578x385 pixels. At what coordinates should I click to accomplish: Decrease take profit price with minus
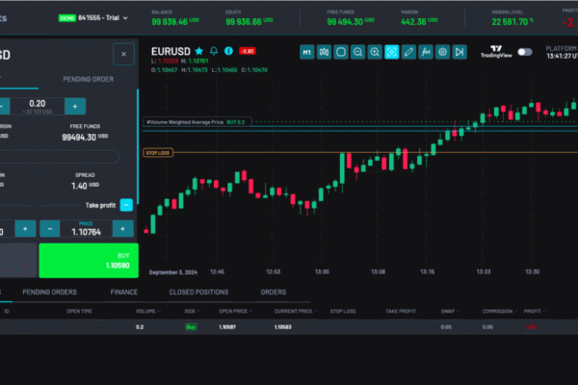click(51, 228)
